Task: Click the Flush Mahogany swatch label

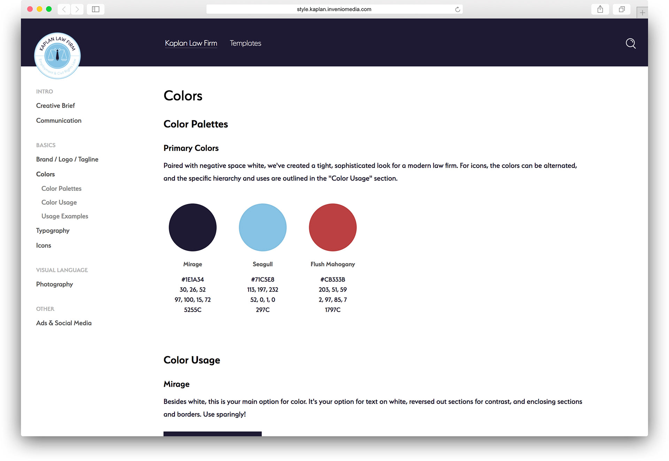Action: [333, 264]
